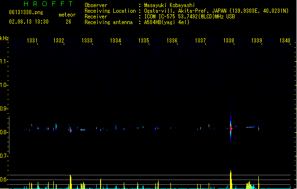The width and height of the screenshot is (297, 189).
Task: Click the 1.0 kHz frequency label
Action: [x=4, y=85]
